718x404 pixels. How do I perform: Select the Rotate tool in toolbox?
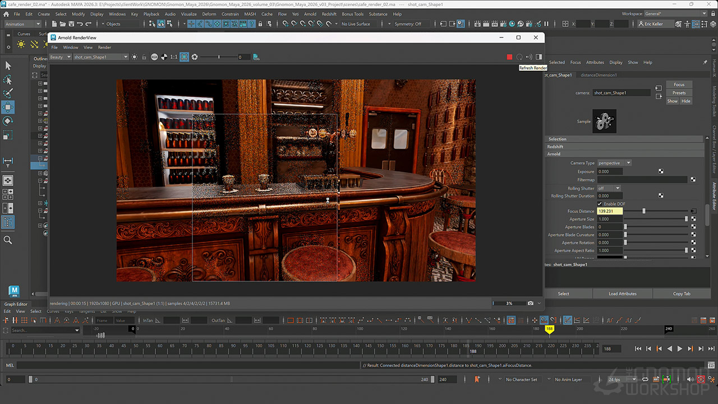tap(8, 121)
